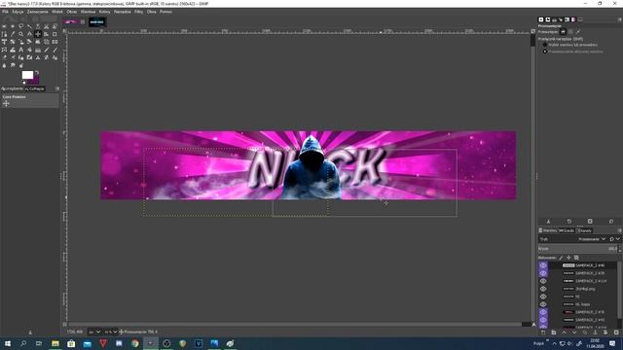The image size is (623, 350).
Task: Hide the topmost SAMEPACK layer
Action: point(543,265)
